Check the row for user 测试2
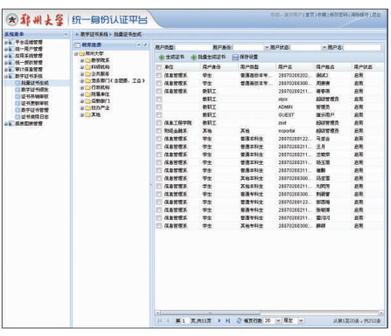 click(159, 75)
